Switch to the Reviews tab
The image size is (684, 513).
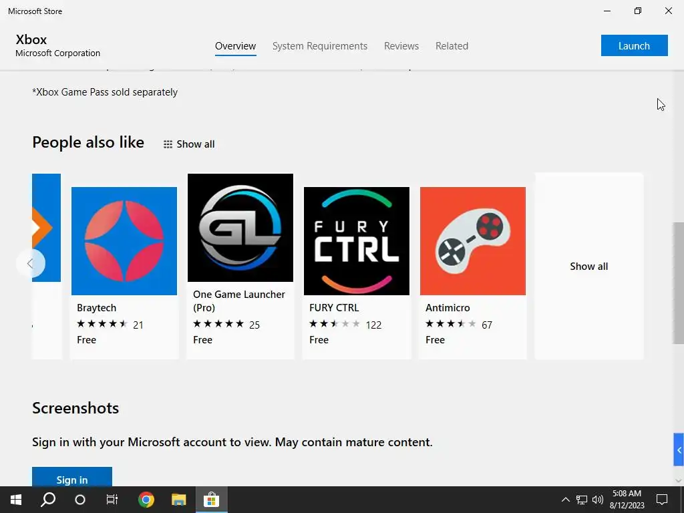(401, 46)
